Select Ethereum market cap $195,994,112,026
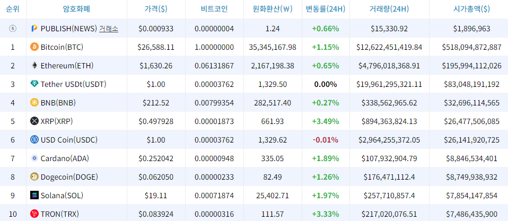Viewport: 508px width, 221px height. click(471, 66)
